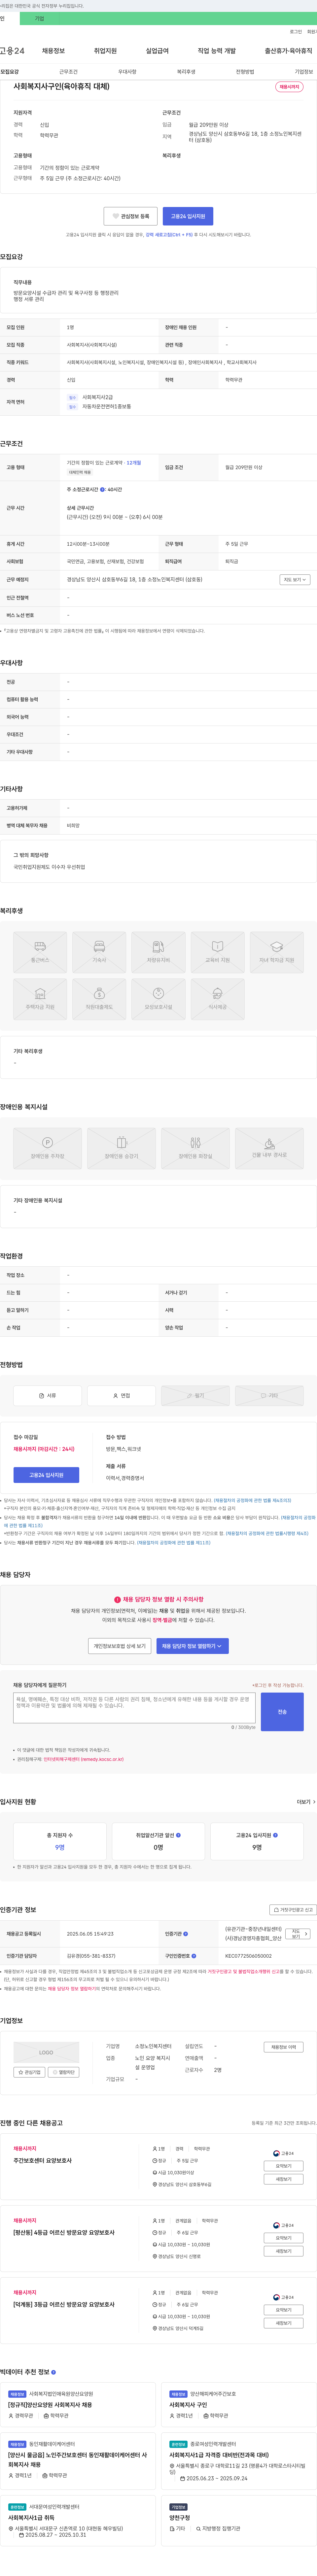Viewport: 317px width, 2576px height.
Task: Open 더보기 in 입사지원 현황
Action: click(x=306, y=1802)
